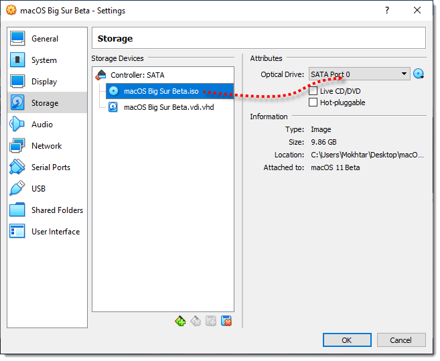Close the Settings window
This screenshot has width=440, height=361.
click(x=417, y=11)
